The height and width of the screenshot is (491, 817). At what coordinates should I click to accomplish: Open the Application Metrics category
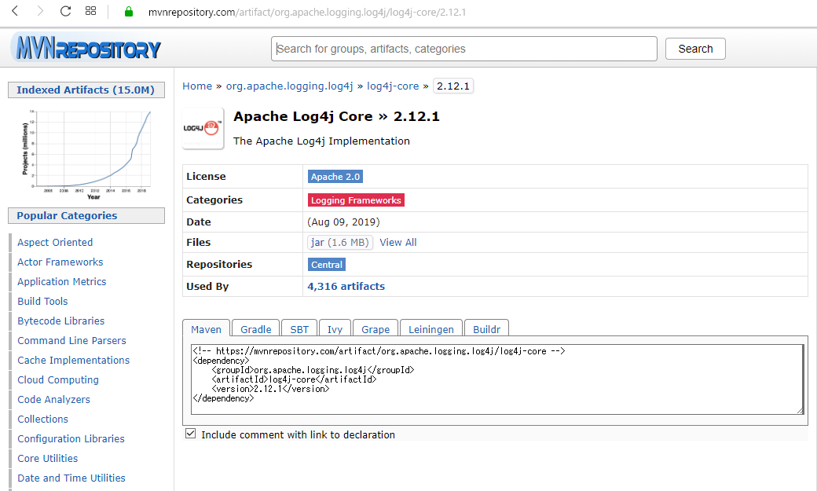point(61,281)
